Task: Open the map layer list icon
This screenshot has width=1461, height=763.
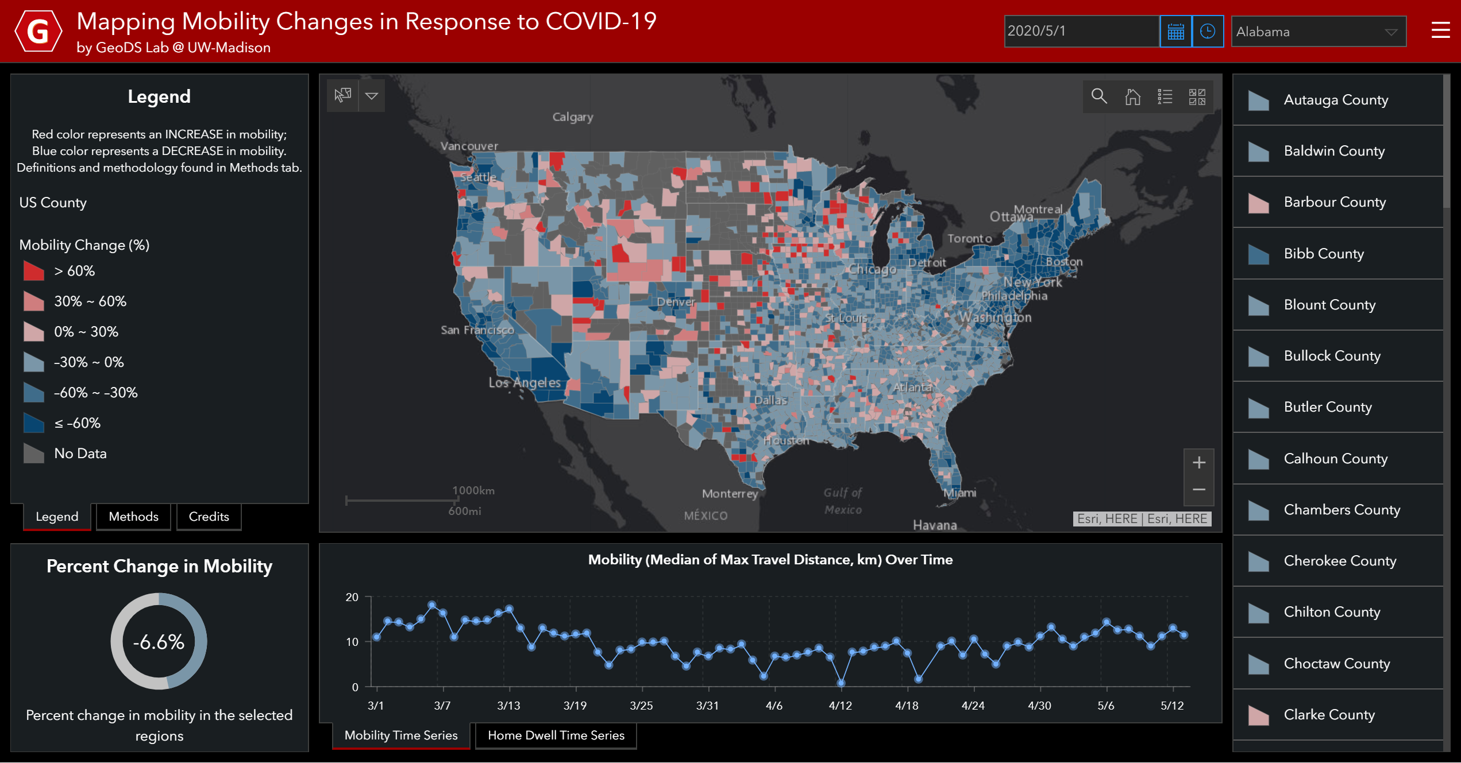Action: (1165, 96)
